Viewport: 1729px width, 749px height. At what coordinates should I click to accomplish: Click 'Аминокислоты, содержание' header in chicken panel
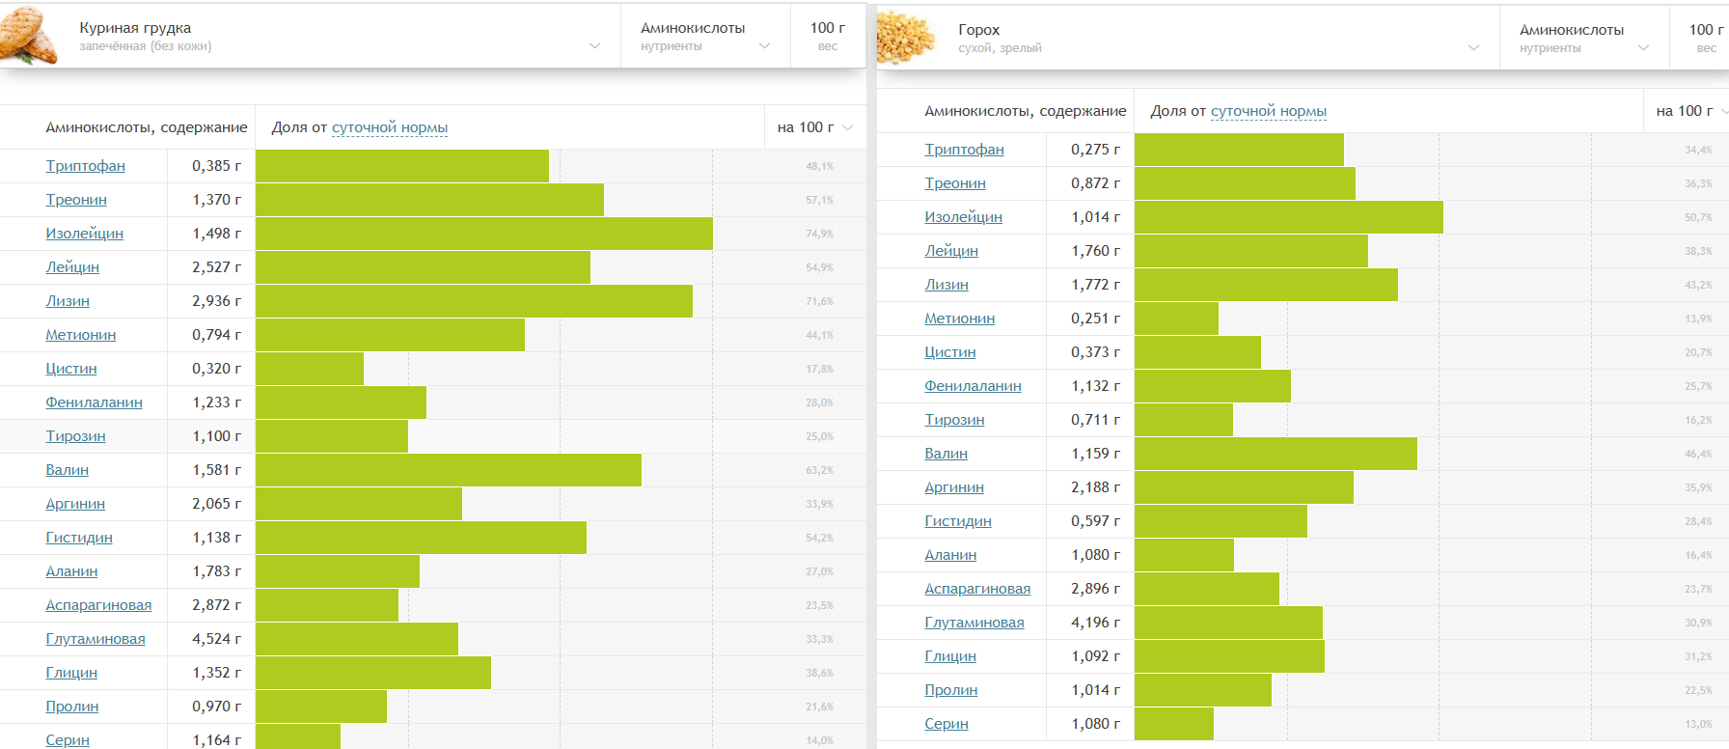(x=147, y=127)
